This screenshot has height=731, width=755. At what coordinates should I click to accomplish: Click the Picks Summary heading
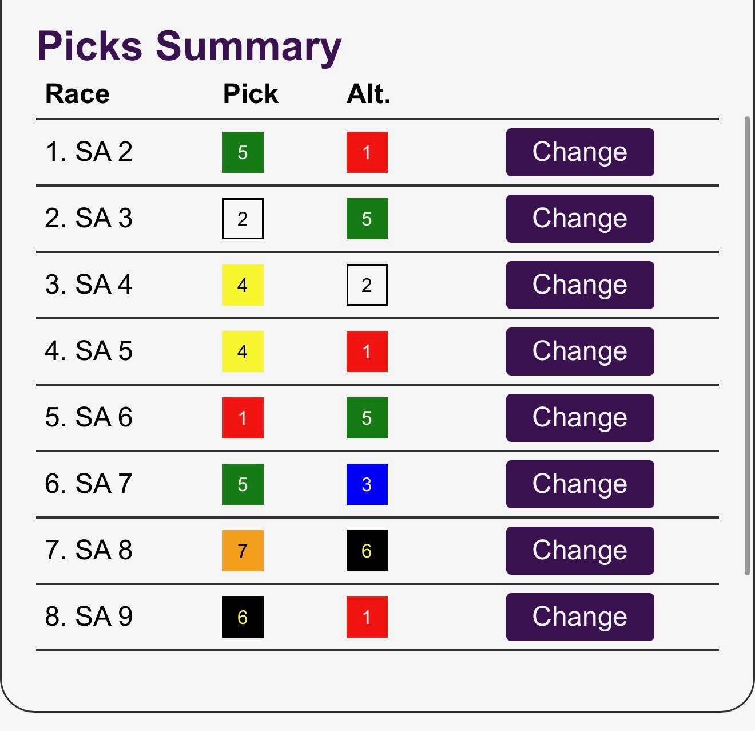click(189, 46)
